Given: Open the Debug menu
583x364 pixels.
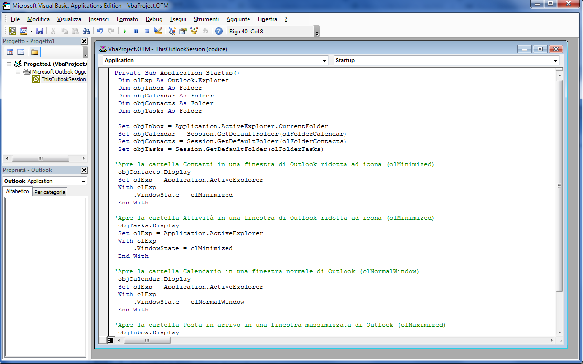Looking at the screenshot, I should 154,19.
